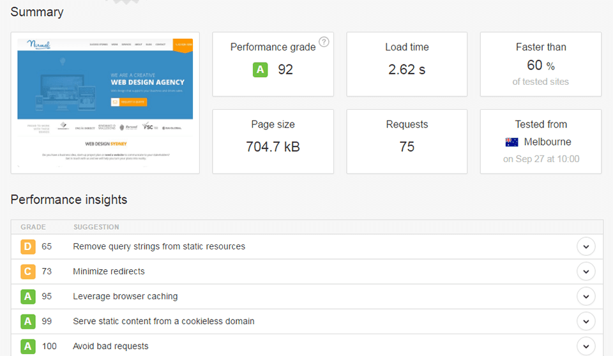
Task: Click the Requests value 75
Action: click(407, 147)
